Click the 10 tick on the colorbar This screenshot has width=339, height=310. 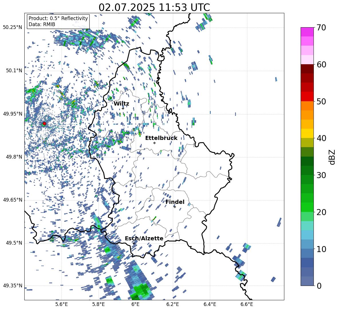[321, 249]
